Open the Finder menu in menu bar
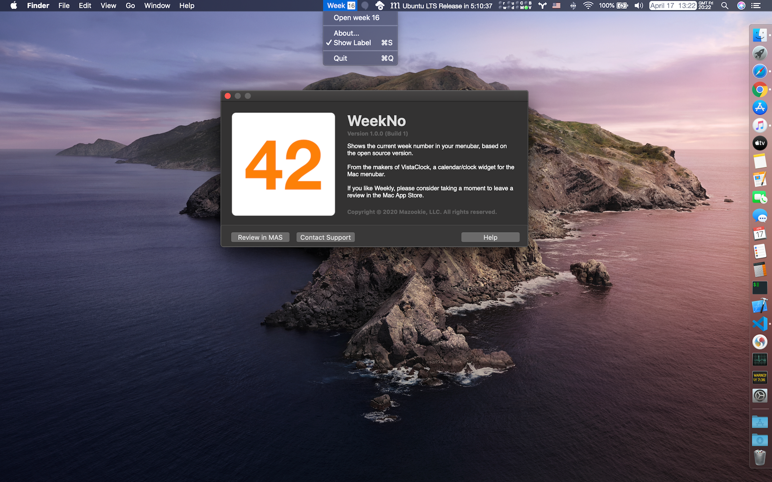Image resolution: width=772 pixels, height=482 pixels. pyautogui.click(x=38, y=5)
